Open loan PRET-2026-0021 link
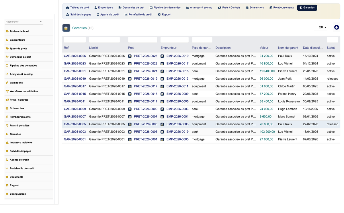The width and height of the screenshot is (344, 213). coord(146,71)
